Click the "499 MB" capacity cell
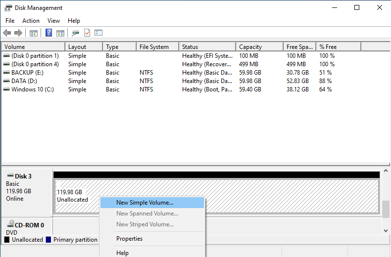This screenshot has width=391, height=257. pyautogui.click(x=248, y=64)
